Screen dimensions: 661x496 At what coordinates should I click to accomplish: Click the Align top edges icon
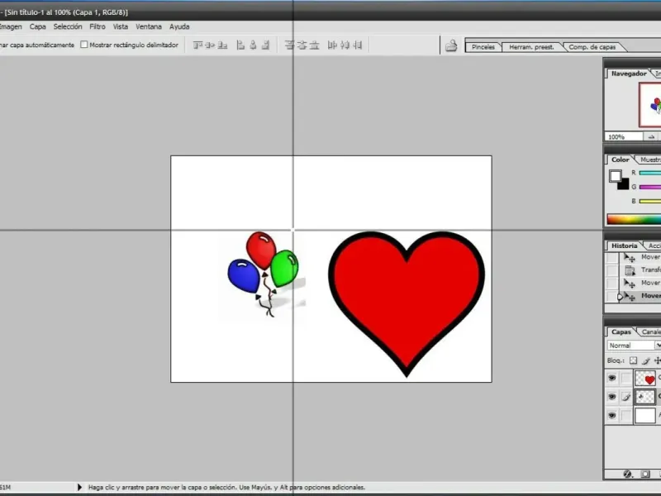tap(197, 45)
